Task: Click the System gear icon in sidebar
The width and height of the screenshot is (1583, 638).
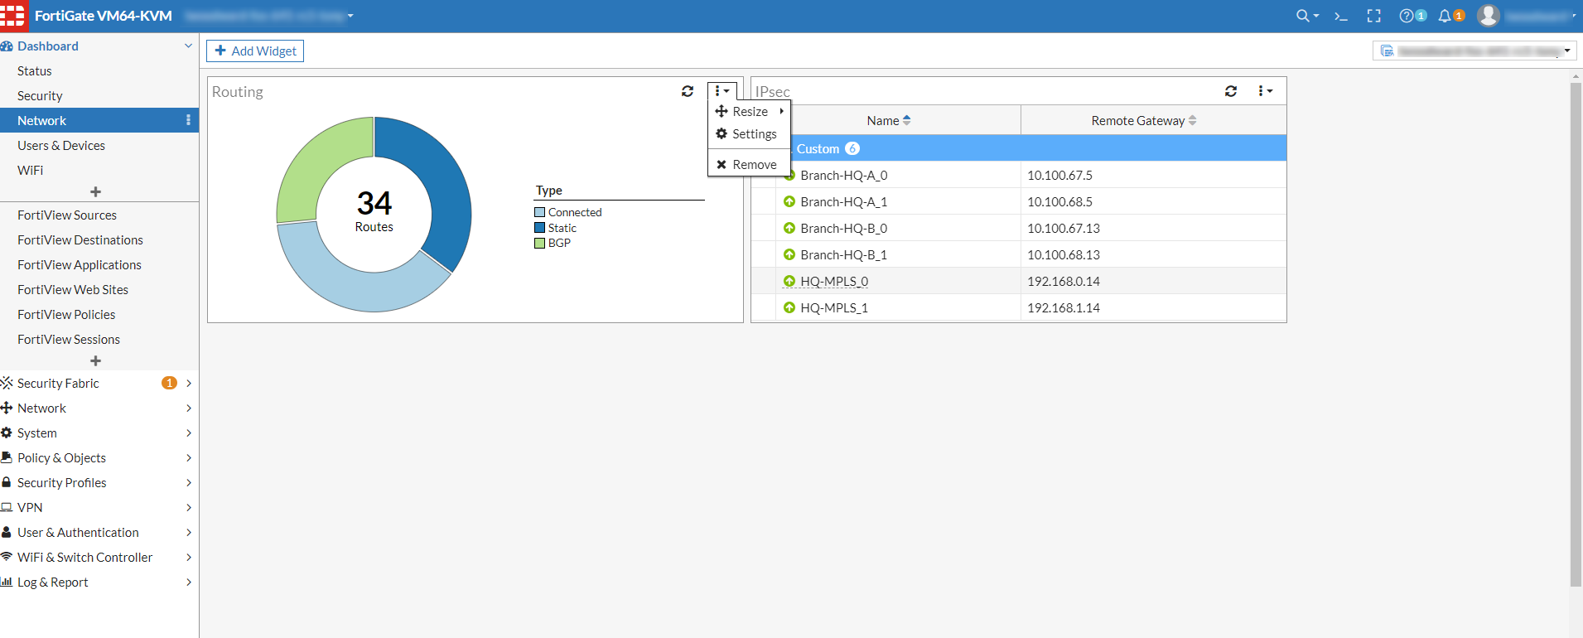Action: point(7,433)
